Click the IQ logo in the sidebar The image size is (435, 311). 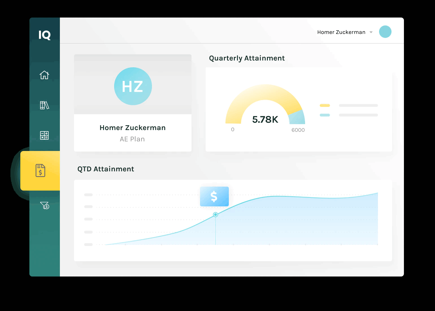(x=44, y=35)
